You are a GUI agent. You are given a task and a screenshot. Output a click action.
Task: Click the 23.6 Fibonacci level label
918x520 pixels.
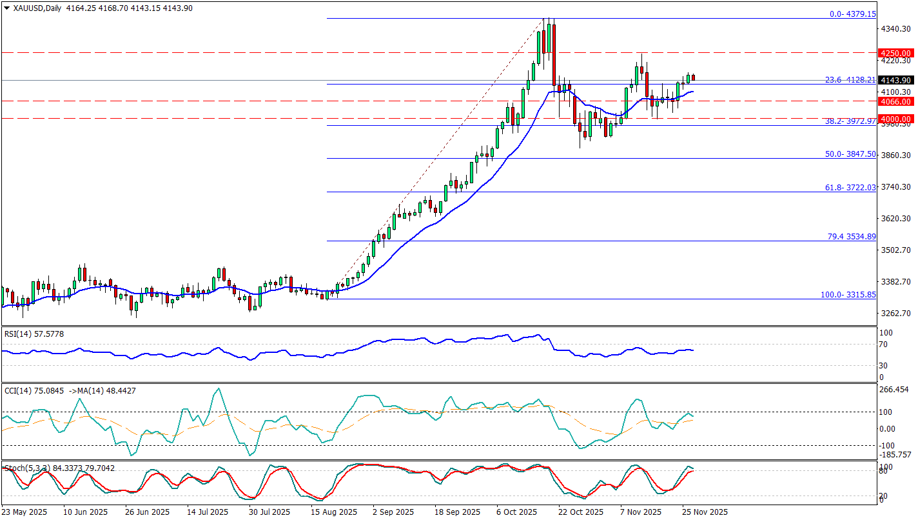(850, 80)
